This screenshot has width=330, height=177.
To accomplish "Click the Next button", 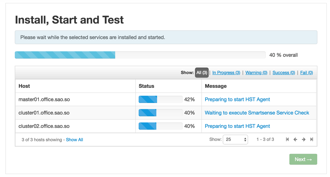I will [x=303, y=159].
